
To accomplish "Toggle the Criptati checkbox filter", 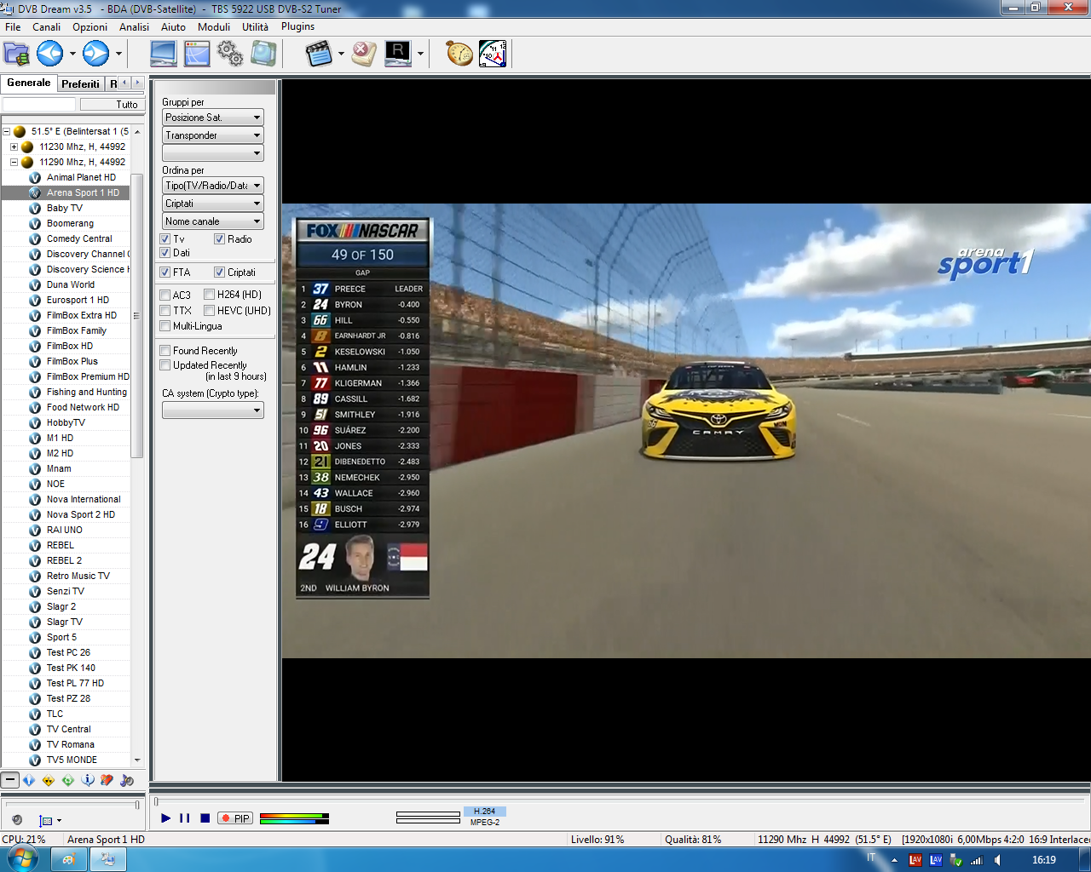I will pyautogui.click(x=219, y=272).
